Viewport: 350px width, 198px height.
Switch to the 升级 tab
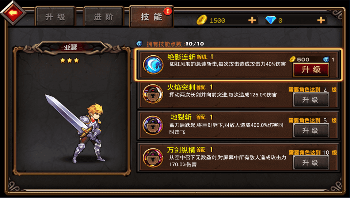click(x=55, y=17)
